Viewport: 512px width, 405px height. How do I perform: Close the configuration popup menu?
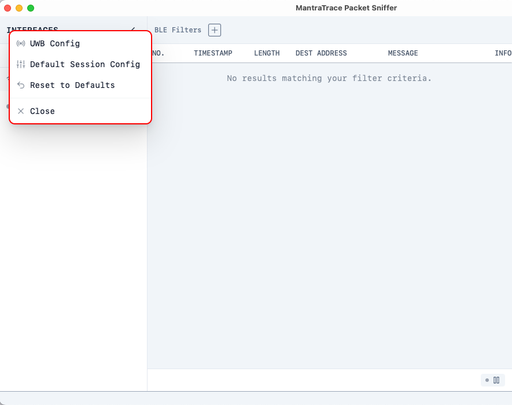pyautogui.click(x=42, y=111)
